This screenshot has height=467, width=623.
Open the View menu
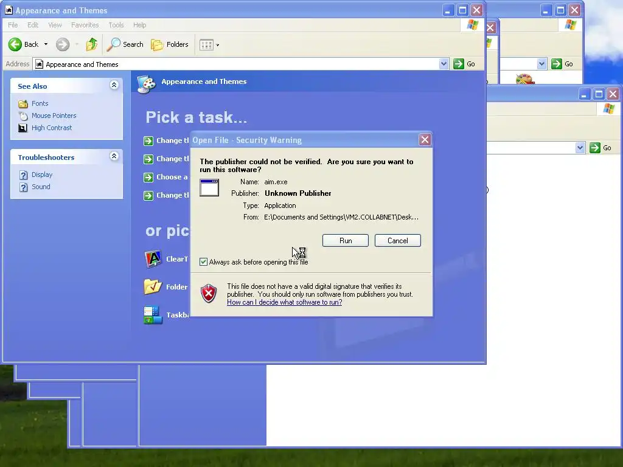tap(55, 25)
